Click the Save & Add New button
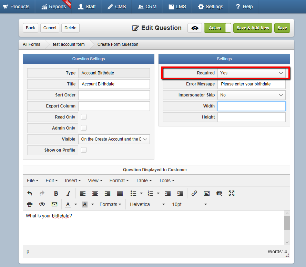The image size is (306, 267). tap(253, 28)
